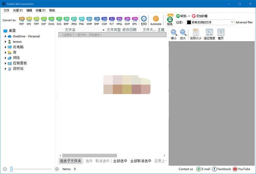
Task: Launch the Automate tool
Action: 156,21
